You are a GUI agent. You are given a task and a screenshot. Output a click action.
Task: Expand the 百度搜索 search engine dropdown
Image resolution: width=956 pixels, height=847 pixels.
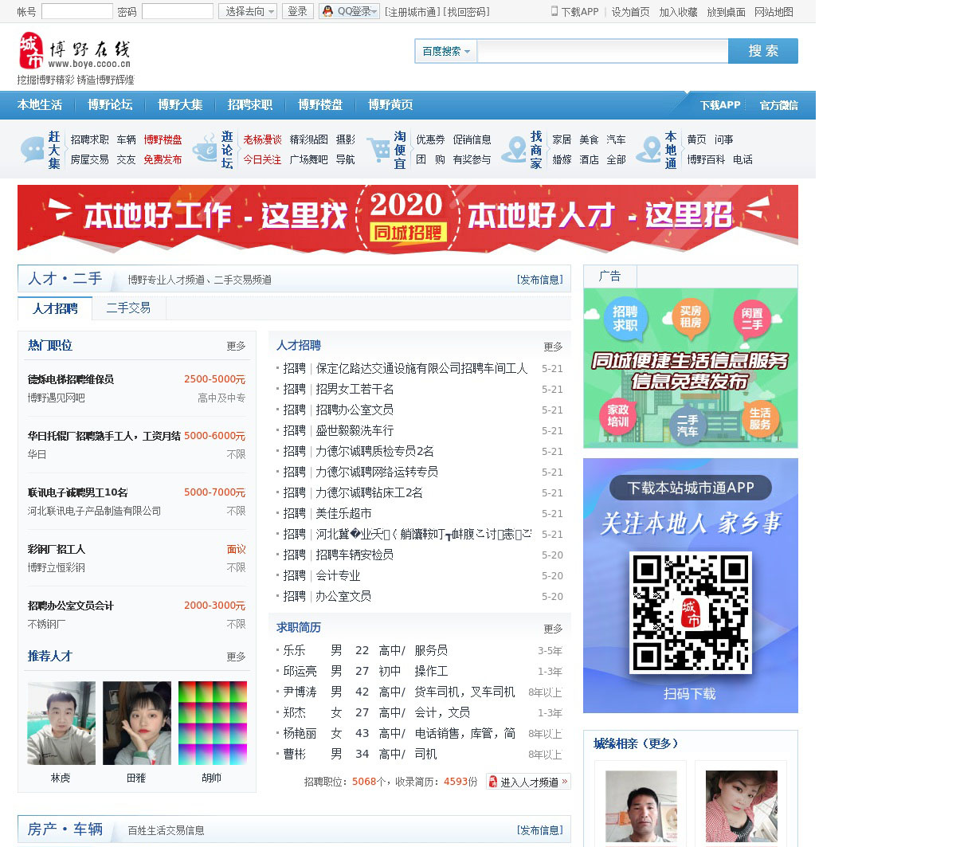(x=445, y=51)
